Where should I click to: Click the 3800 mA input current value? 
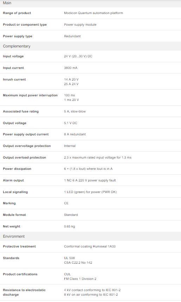71,68
